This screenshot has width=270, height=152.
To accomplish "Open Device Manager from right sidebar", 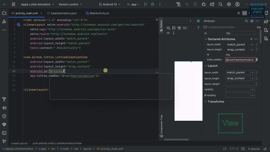I will coord(266,30).
